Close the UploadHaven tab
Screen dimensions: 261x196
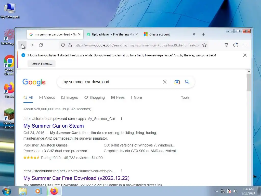137,34
